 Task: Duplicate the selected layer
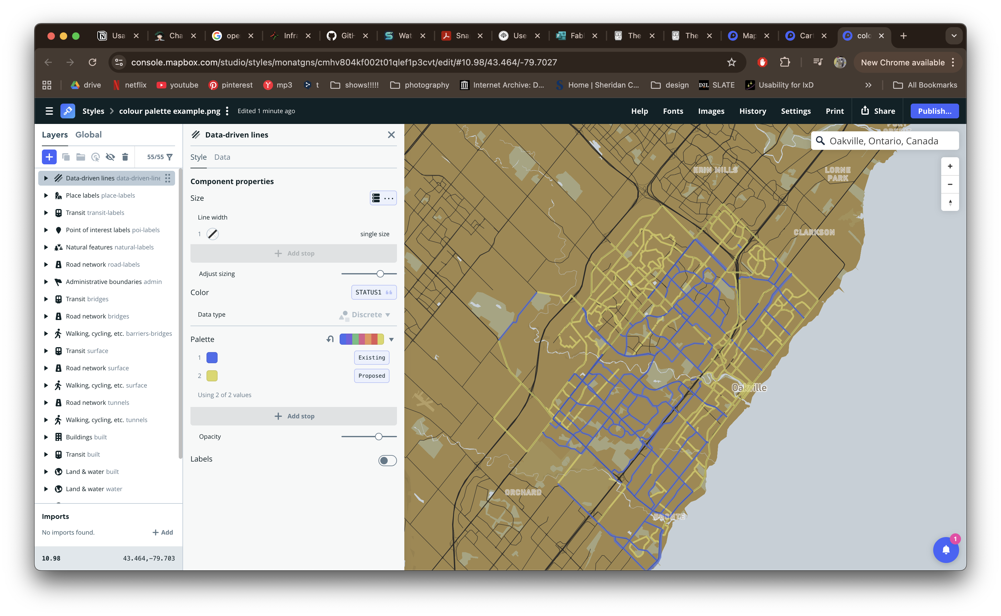66,157
